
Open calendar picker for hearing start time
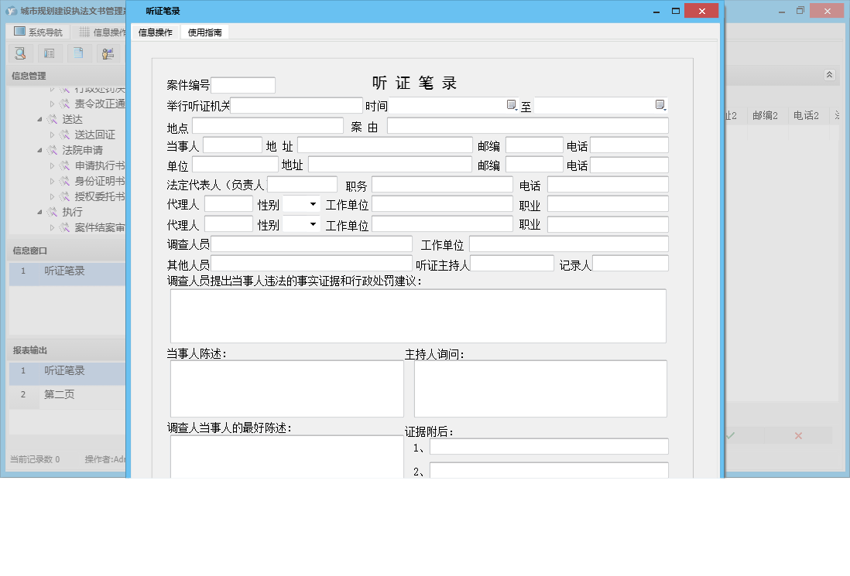pos(509,104)
